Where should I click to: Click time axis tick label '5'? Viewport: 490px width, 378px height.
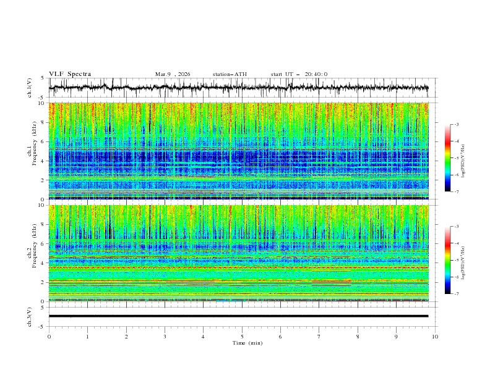click(x=242, y=337)
